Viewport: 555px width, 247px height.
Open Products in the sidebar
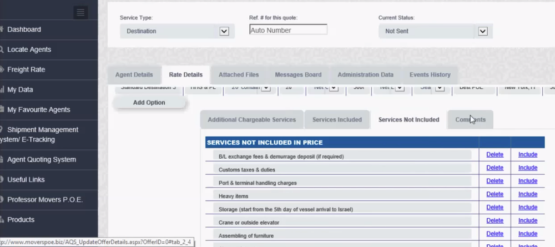tap(21, 220)
